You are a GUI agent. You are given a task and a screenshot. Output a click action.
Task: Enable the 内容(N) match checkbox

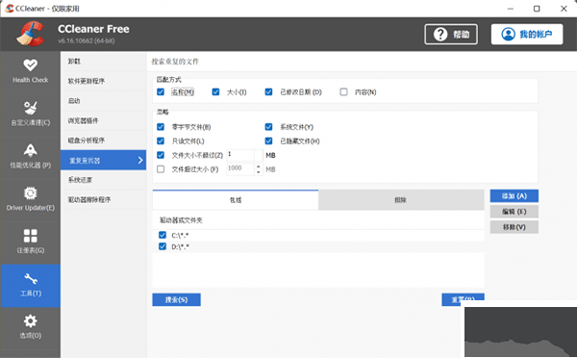[x=343, y=91]
